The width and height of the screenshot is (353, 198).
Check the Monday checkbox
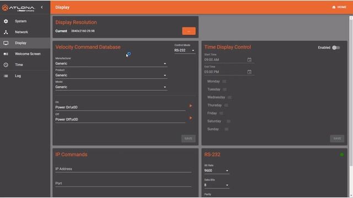224,81
